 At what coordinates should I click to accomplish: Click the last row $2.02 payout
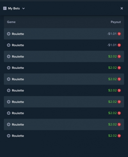coord(112,136)
